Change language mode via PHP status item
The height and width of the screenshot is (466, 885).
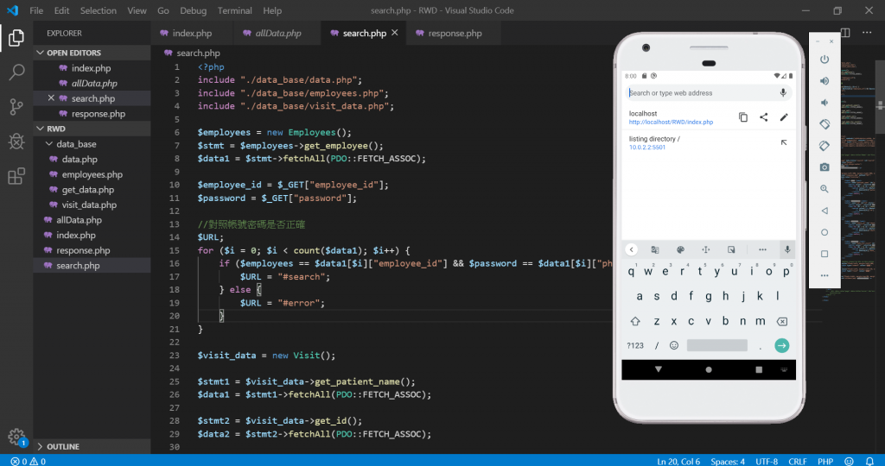tap(825, 461)
